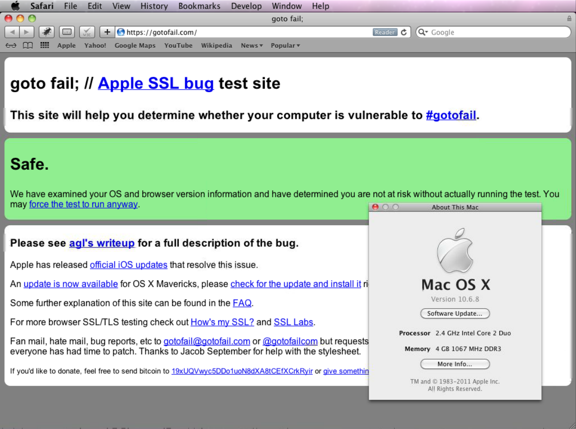
Task: Expand the News bookmarks dropdown
Action: coord(252,46)
